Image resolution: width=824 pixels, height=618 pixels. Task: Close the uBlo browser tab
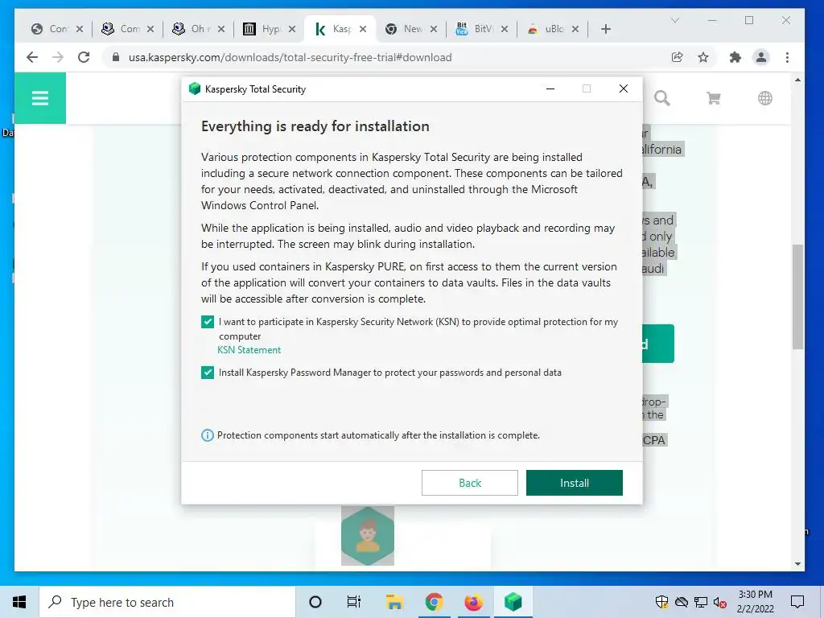click(x=575, y=29)
